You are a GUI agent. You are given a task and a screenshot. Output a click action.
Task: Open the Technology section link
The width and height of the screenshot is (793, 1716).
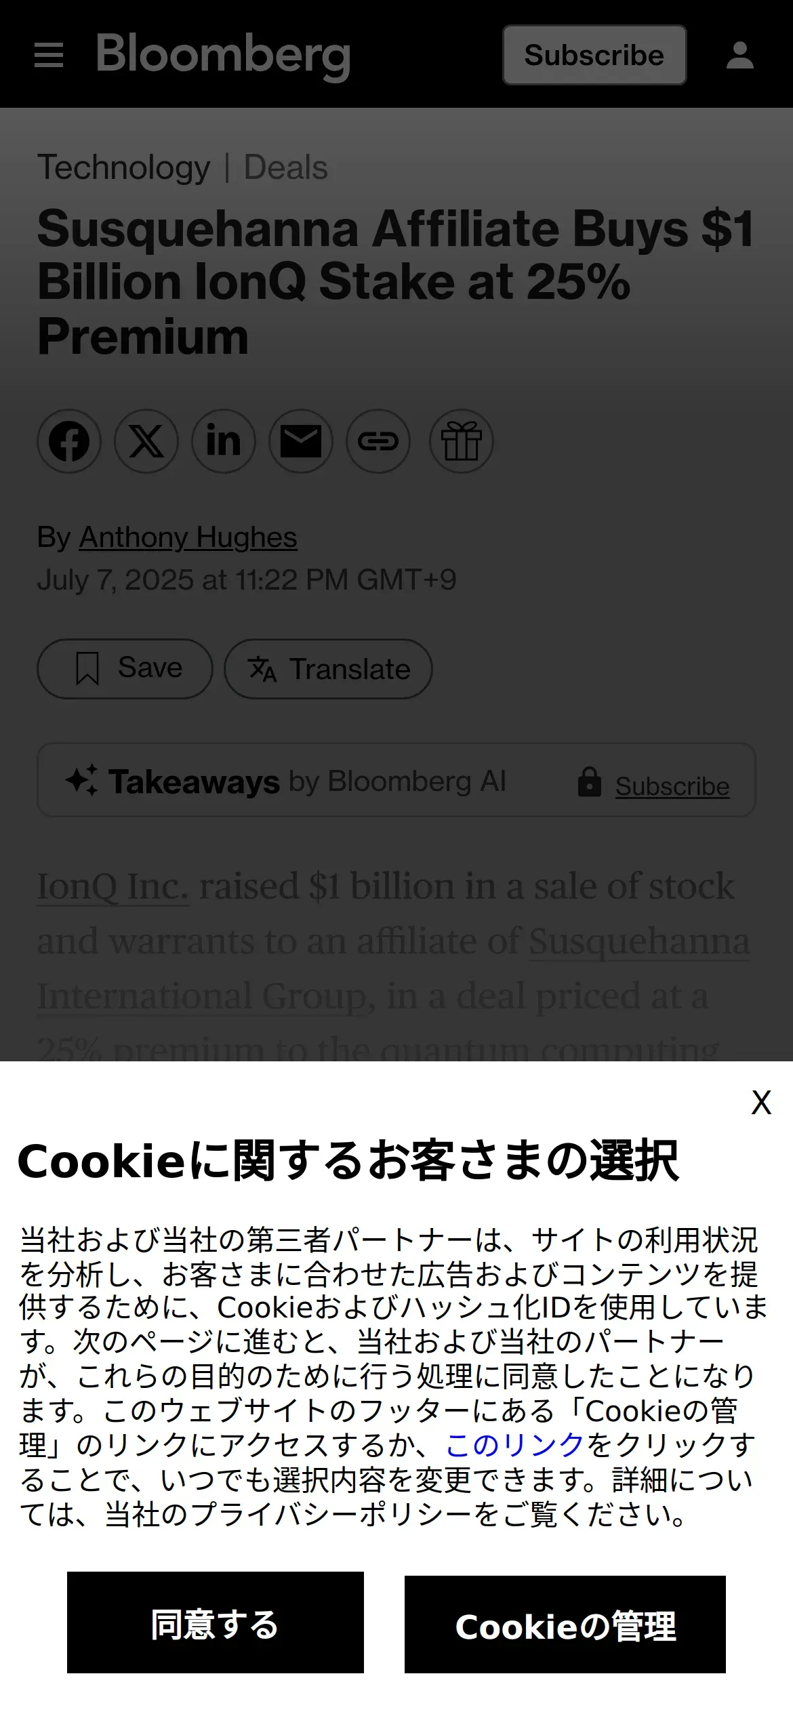click(x=124, y=168)
